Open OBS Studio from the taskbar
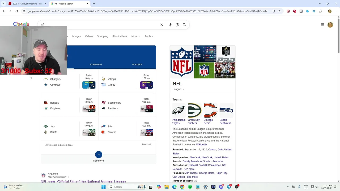Image resolution: width=340 pixels, height=191 pixels. (237, 187)
